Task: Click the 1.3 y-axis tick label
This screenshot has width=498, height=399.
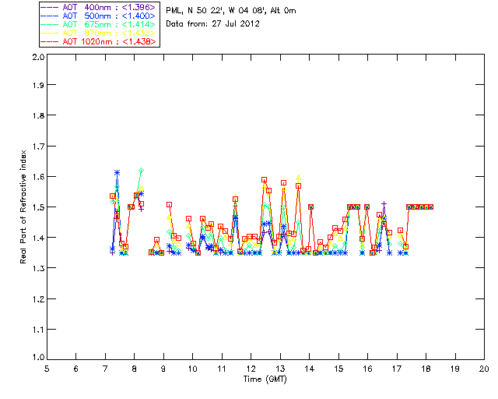Action: pos(38,268)
